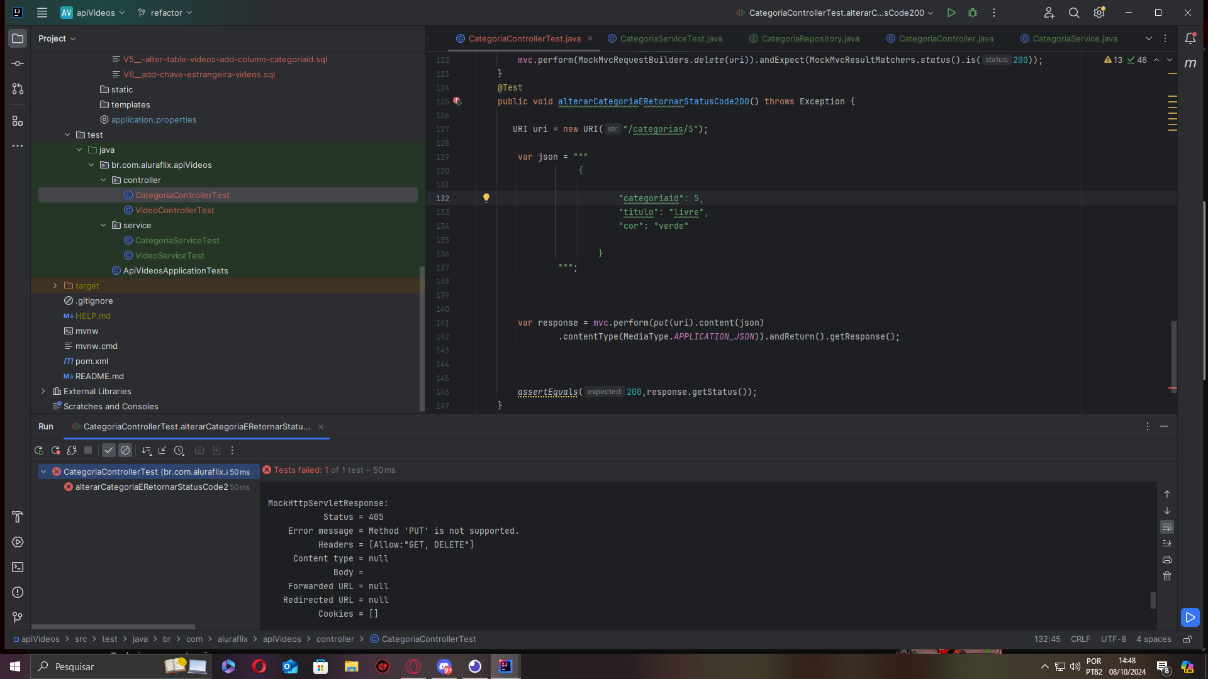Open the line separator CRLF selector
Image resolution: width=1208 pixels, height=679 pixels.
1080,639
